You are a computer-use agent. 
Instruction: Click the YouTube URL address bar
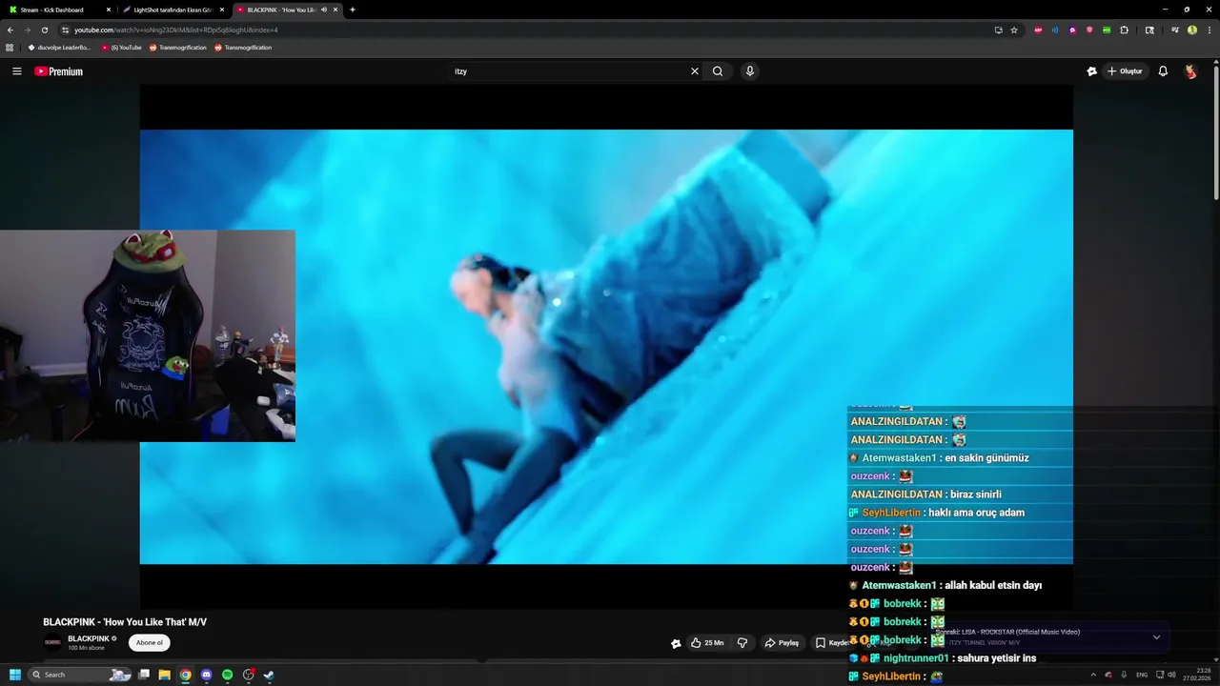[x=524, y=30]
